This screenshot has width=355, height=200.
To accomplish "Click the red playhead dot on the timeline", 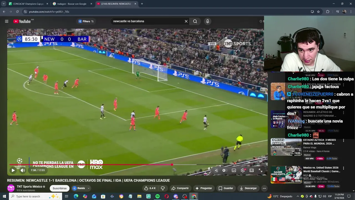I will (172, 165).
